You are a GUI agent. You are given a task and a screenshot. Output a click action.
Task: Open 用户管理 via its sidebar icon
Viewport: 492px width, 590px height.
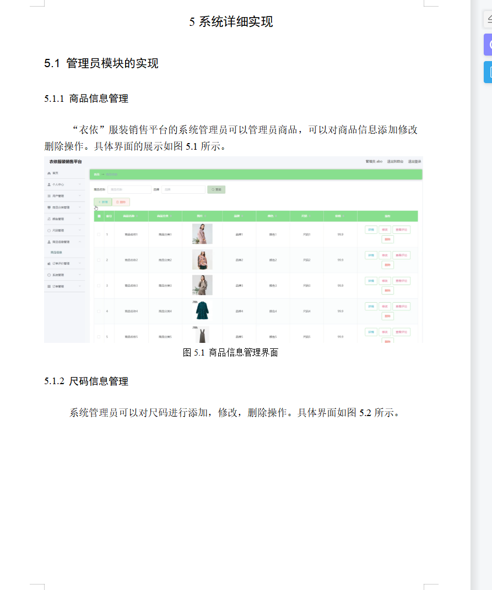pyautogui.click(x=49, y=196)
